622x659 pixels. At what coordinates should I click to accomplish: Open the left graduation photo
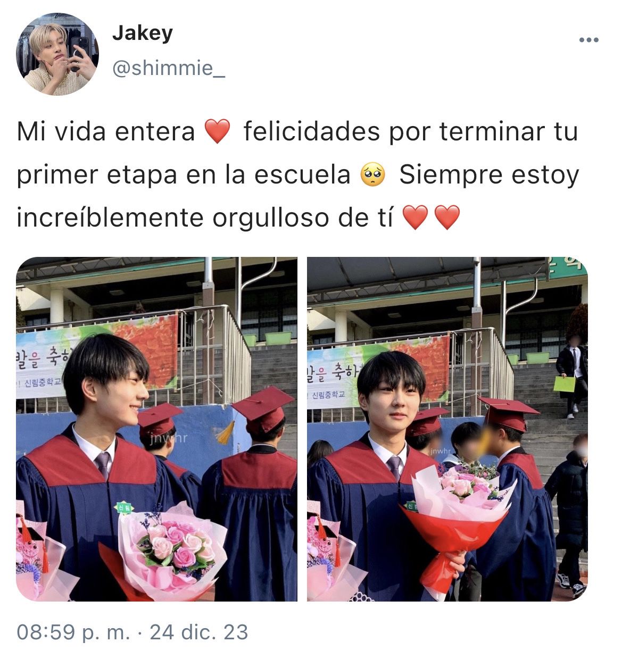click(x=156, y=429)
